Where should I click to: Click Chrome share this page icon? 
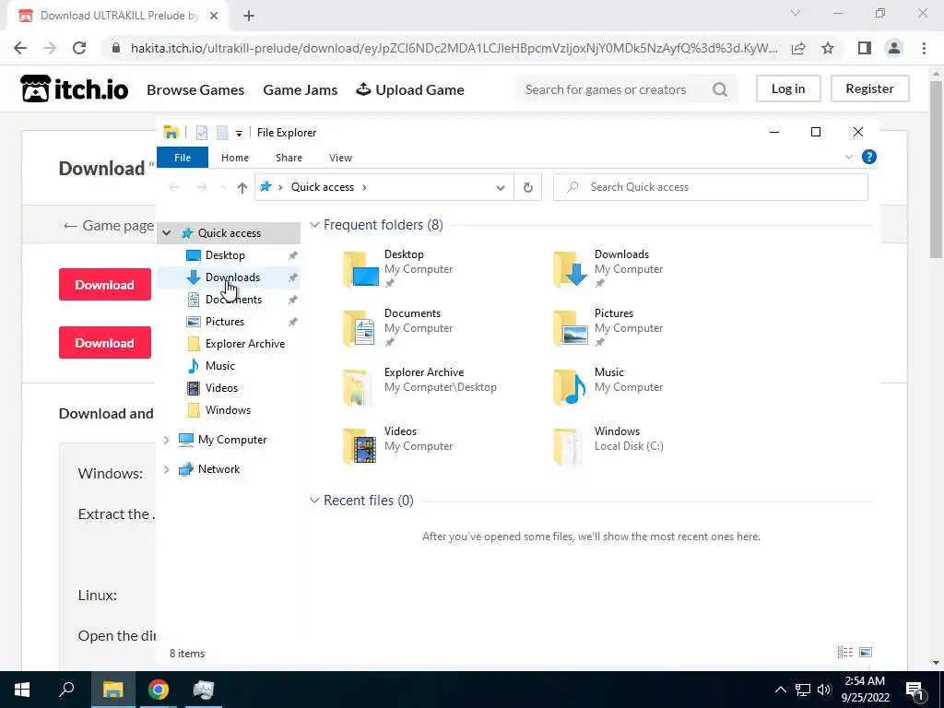798,48
